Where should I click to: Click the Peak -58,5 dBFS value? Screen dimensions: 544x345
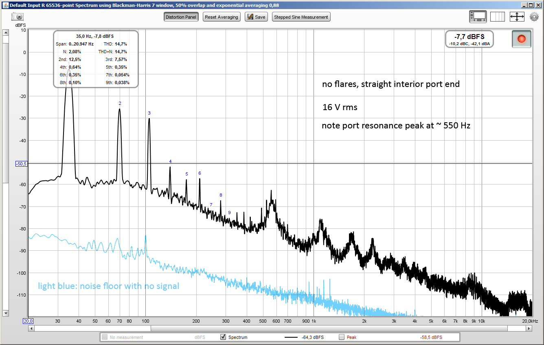pos(431,337)
